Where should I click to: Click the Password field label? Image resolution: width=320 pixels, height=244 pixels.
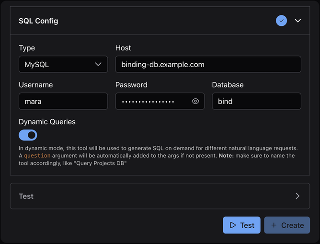coord(131,85)
